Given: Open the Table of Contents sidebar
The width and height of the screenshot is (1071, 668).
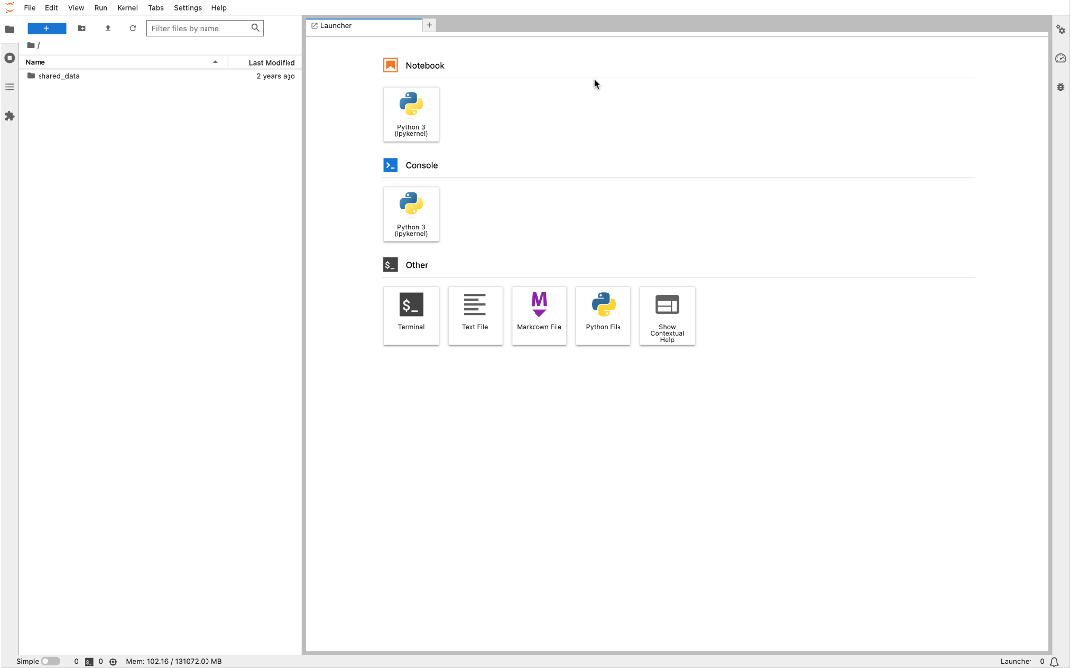Looking at the screenshot, I should (x=10, y=87).
